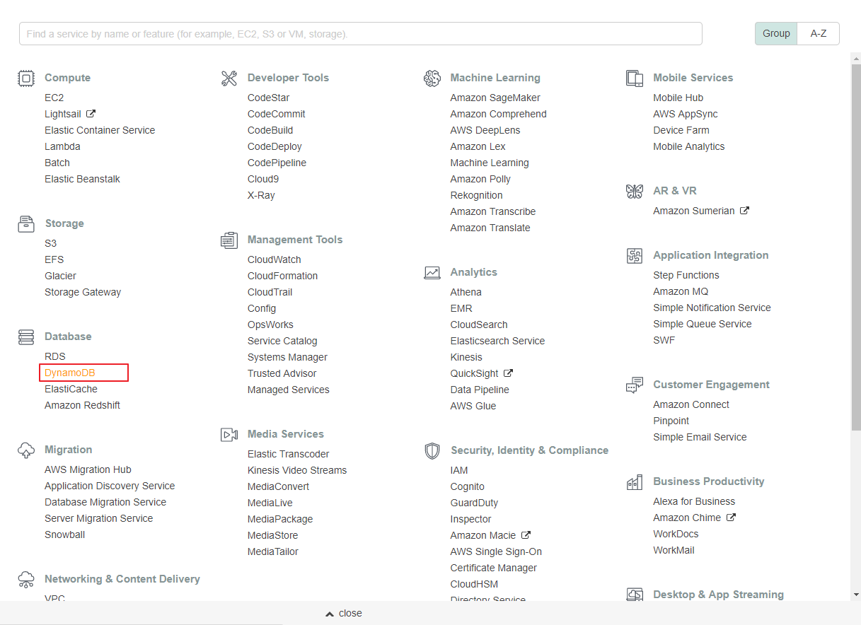Focus the find a service search box
The width and height of the screenshot is (861, 625).
[x=361, y=33]
